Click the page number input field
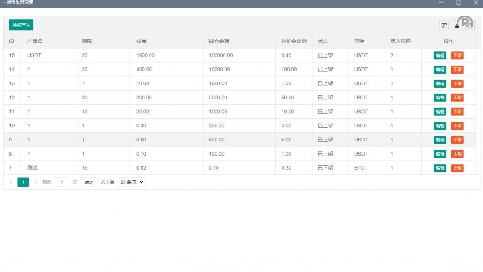This screenshot has width=483, height=272. 62,182
